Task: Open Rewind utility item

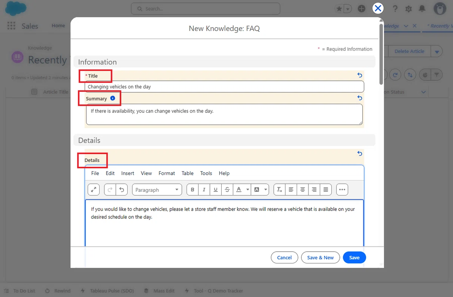Action: click(x=58, y=291)
